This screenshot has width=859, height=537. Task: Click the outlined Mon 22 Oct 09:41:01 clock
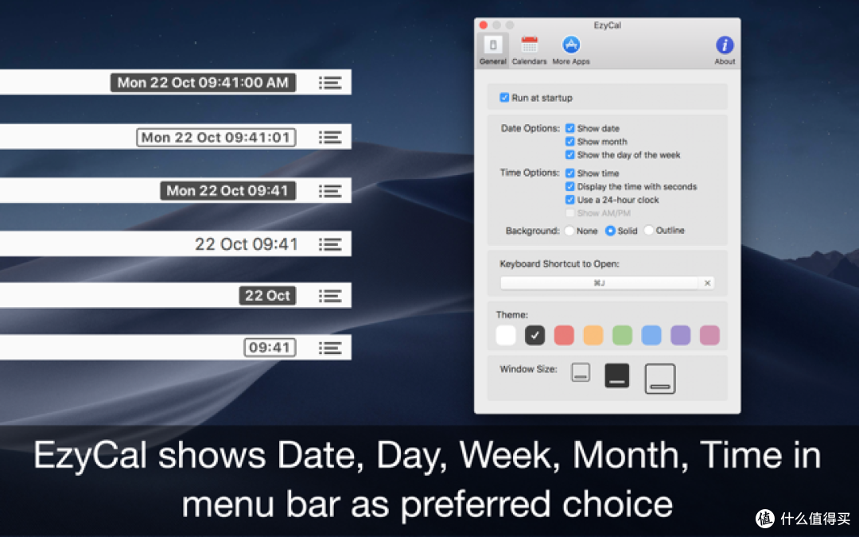(x=216, y=138)
